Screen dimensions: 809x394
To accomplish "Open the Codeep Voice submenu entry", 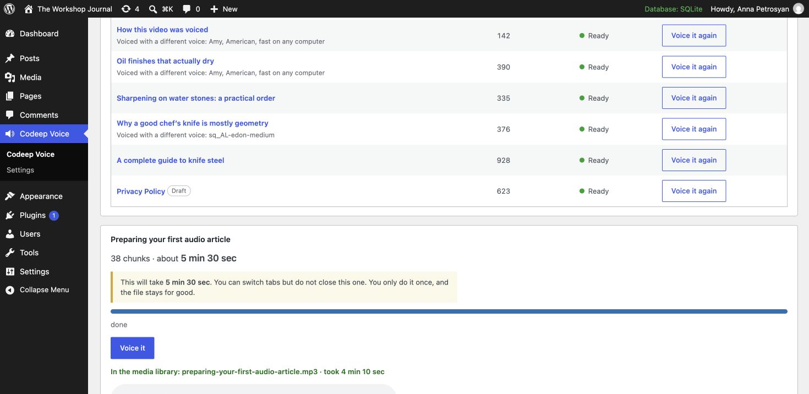I will pyautogui.click(x=30, y=155).
